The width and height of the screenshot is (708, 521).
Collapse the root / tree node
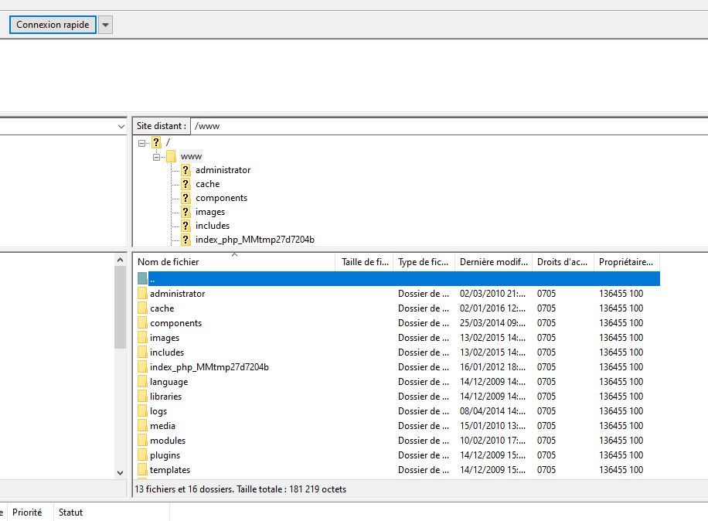click(142, 143)
